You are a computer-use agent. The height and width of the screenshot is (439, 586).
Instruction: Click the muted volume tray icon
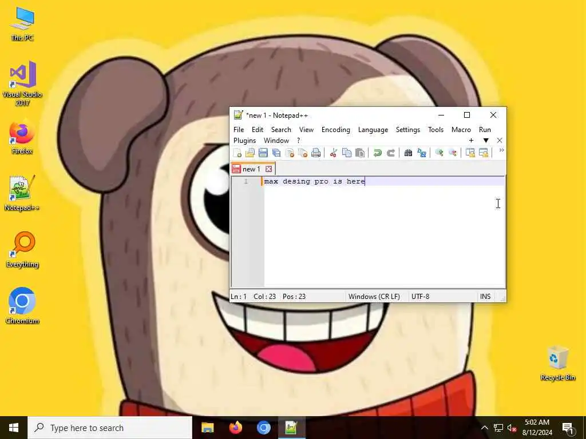[512, 428]
